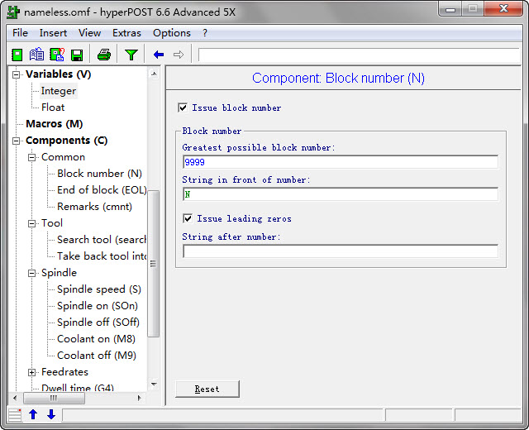
Task: Open the Options menu
Action: coord(172,33)
